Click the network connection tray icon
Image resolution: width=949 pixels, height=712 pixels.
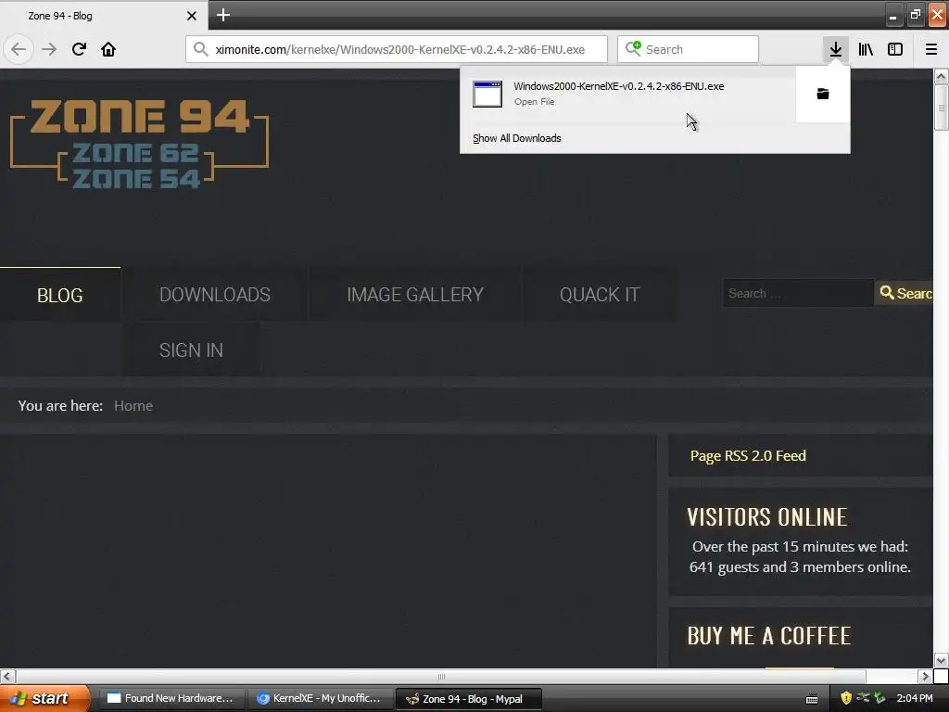[863, 697]
